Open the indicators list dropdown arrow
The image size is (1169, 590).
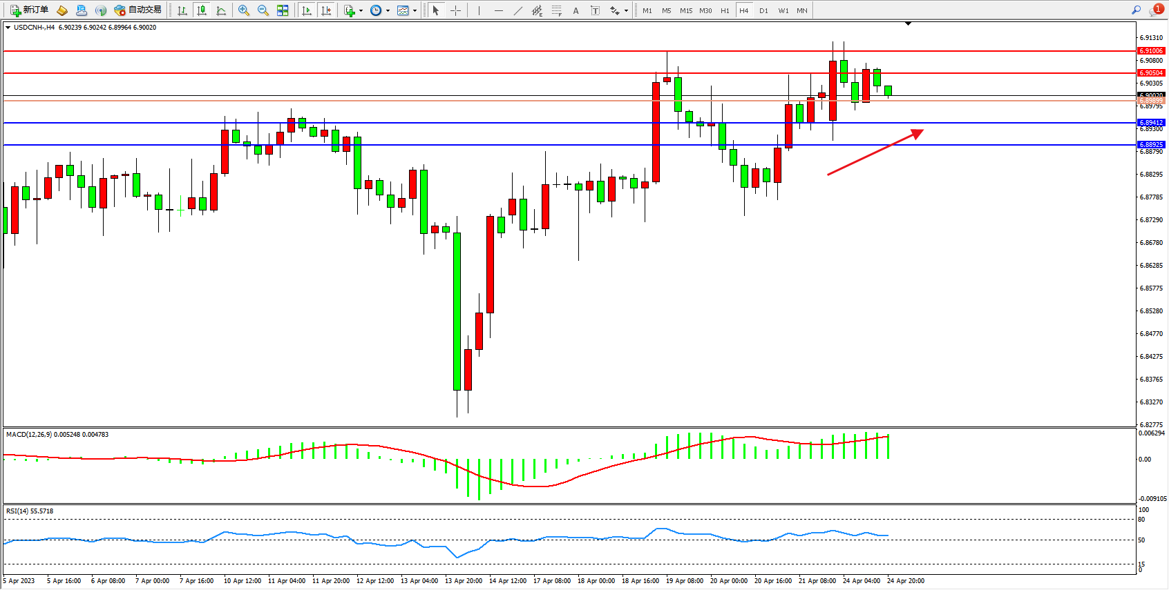point(361,10)
